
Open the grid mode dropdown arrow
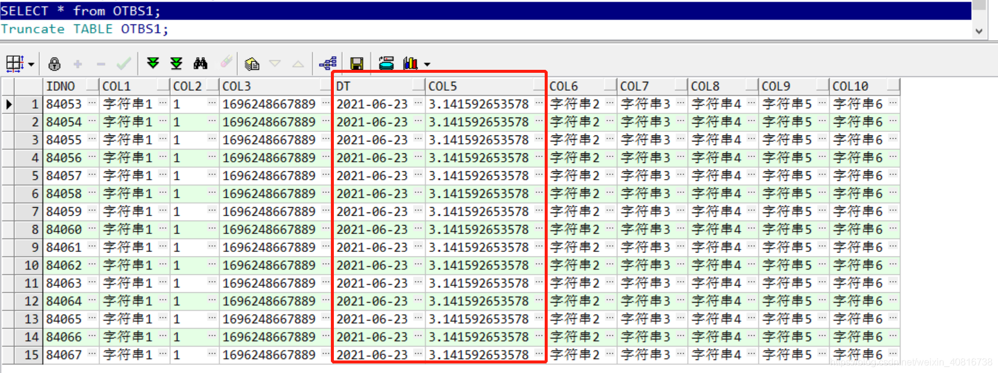pyautogui.click(x=31, y=64)
